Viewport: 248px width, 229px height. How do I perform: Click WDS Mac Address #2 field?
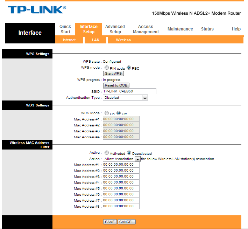(x=121, y=125)
